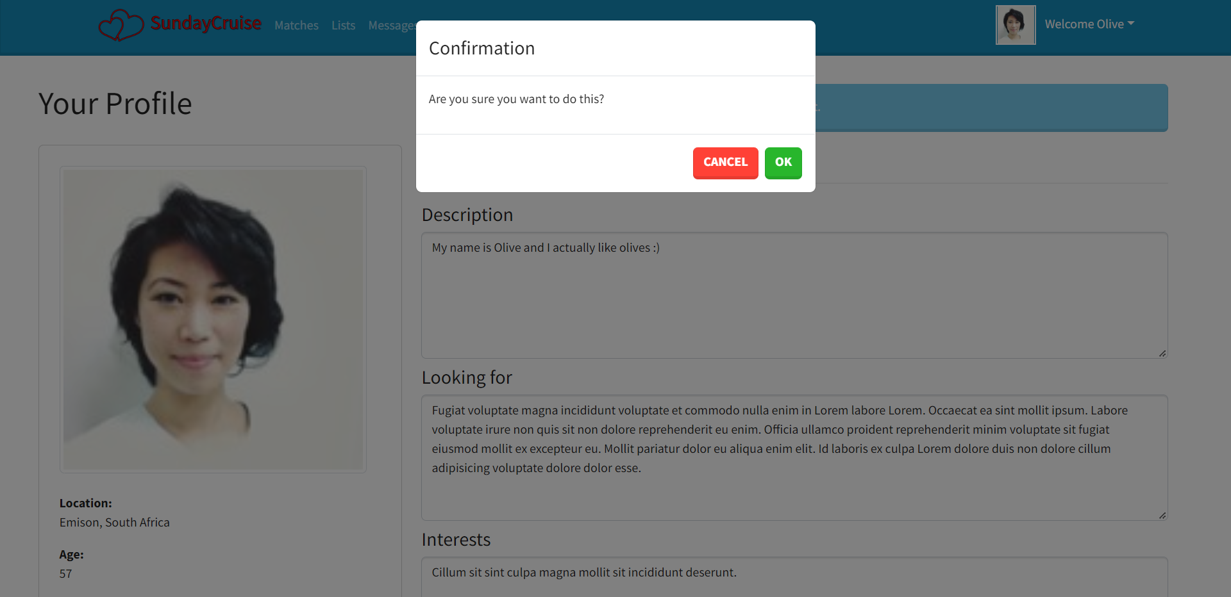Click the Looking for textarea resize grip
Viewport: 1231px width, 597px height.
tap(1162, 515)
